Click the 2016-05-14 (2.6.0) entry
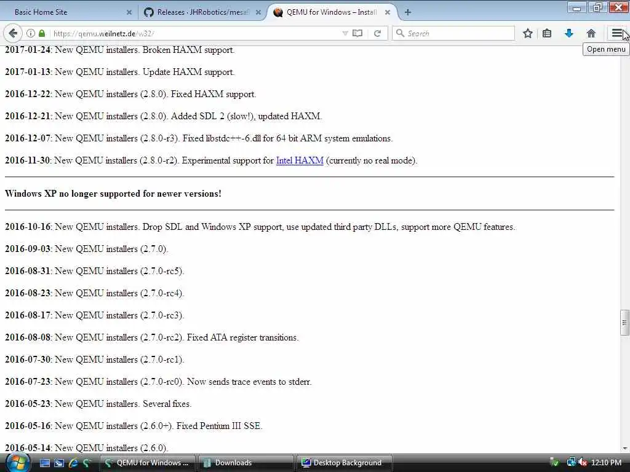 (86, 448)
